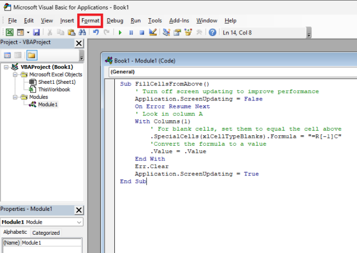
Task: Open Find with binoculars icon
Action: [x=82, y=32]
